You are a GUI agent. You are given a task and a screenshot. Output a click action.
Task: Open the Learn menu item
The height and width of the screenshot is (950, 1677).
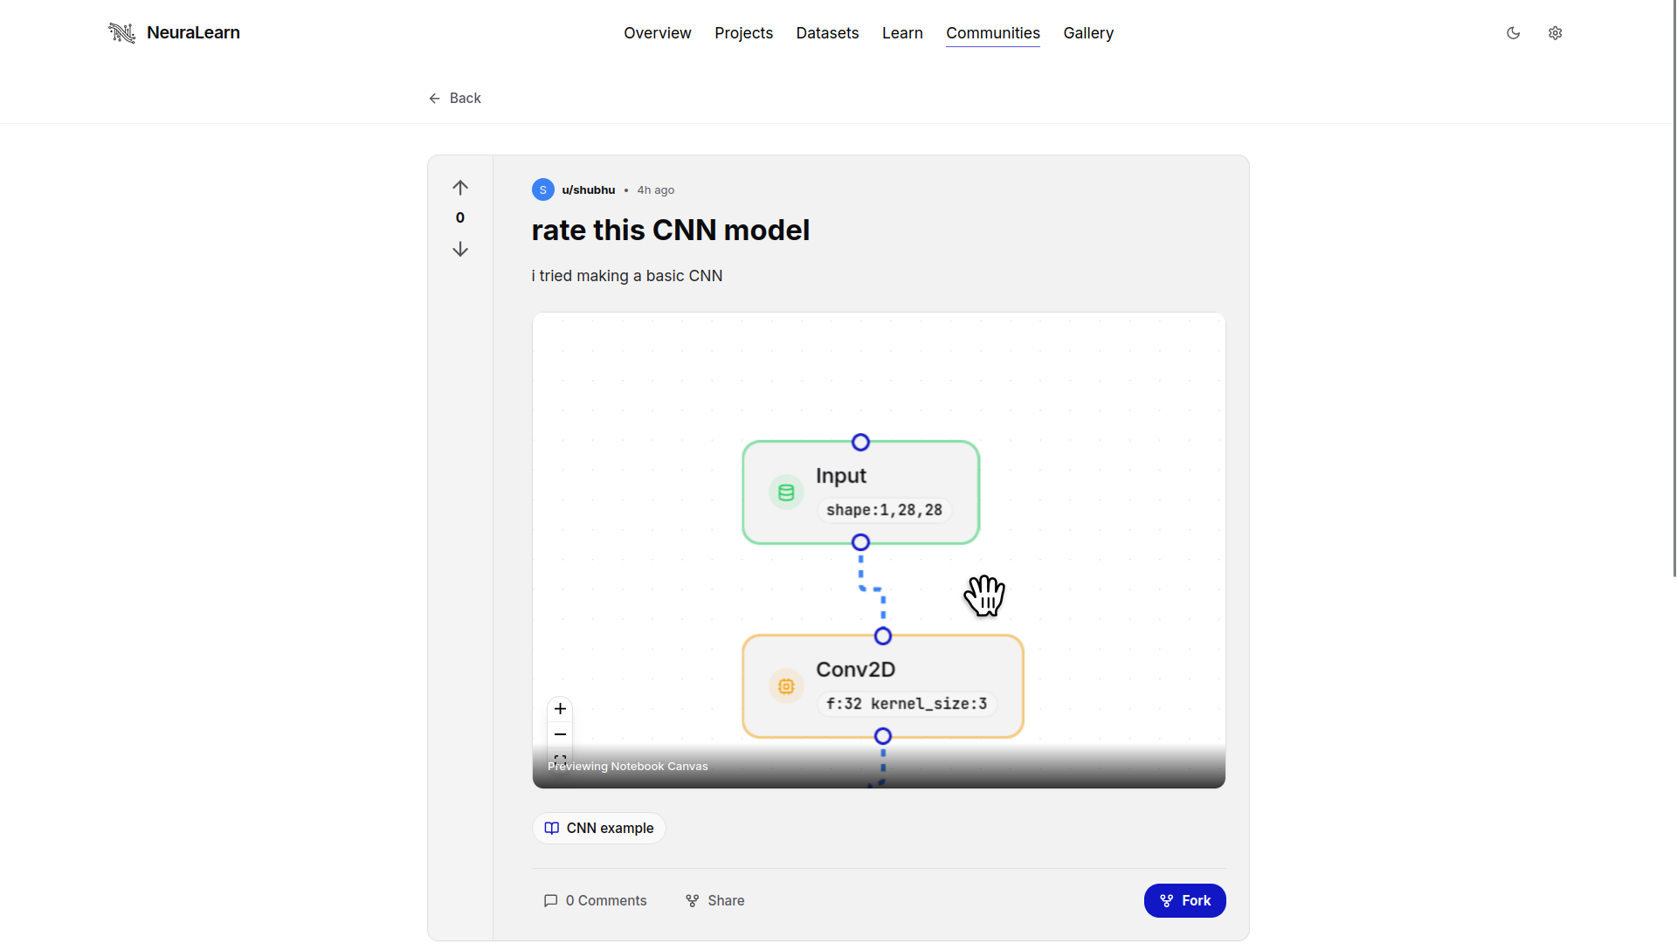point(902,33)
